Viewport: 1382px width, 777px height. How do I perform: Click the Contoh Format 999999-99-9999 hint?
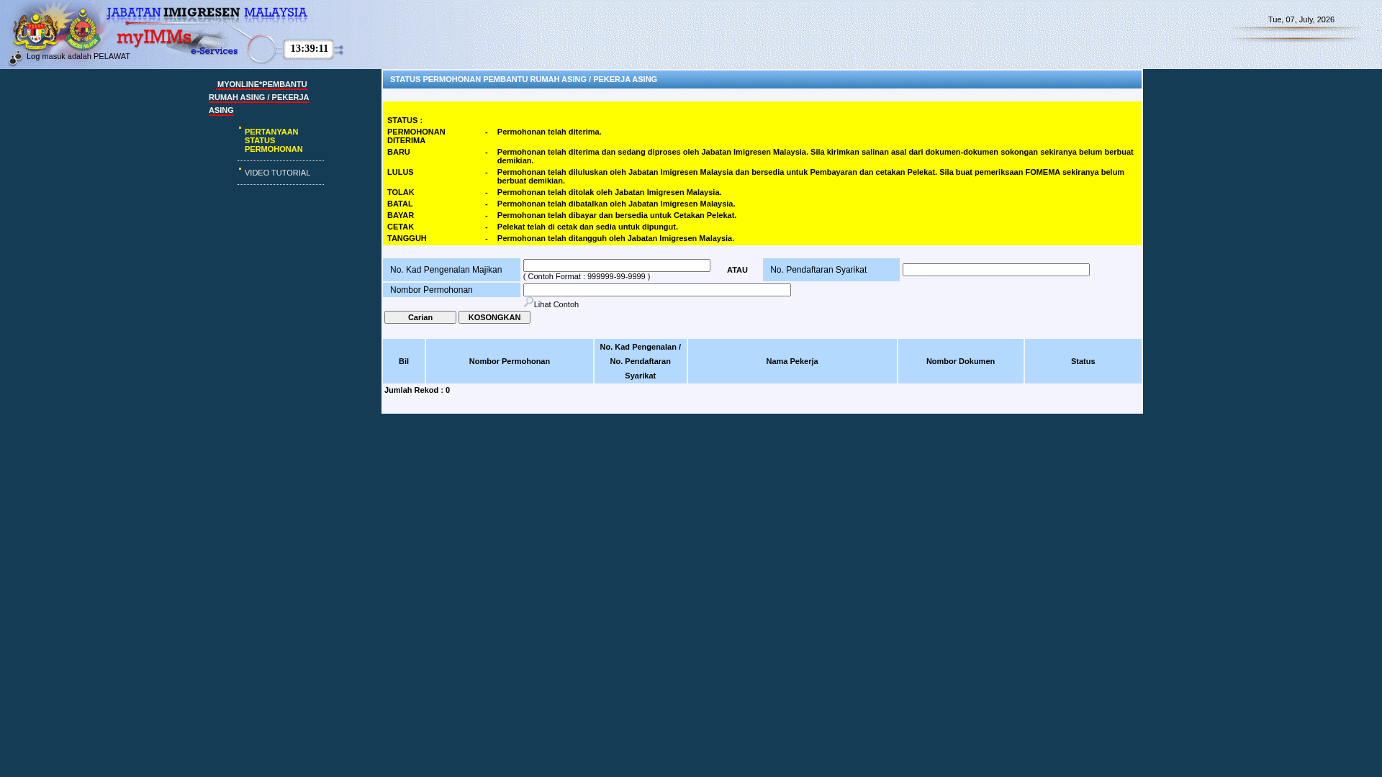coord(587,276)
